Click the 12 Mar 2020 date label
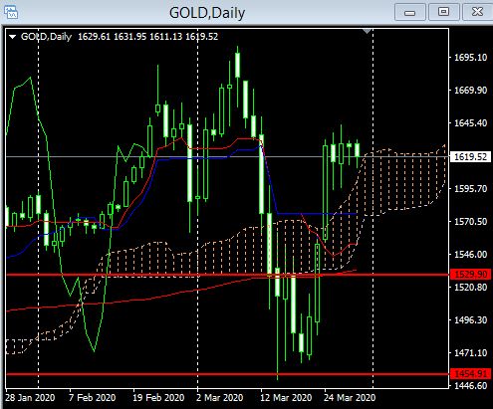The width and height of the screenshot is (493, 409). tap(286, 397)
